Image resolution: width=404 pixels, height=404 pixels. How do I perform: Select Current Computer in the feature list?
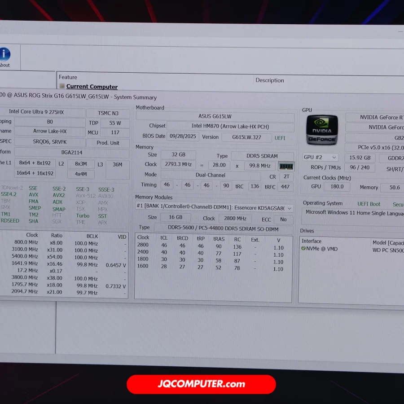point(92,87)
